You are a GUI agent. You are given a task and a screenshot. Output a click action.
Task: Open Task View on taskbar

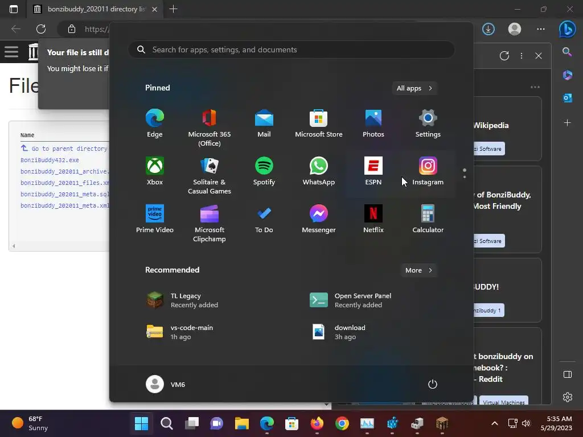[x=192, y=423]
